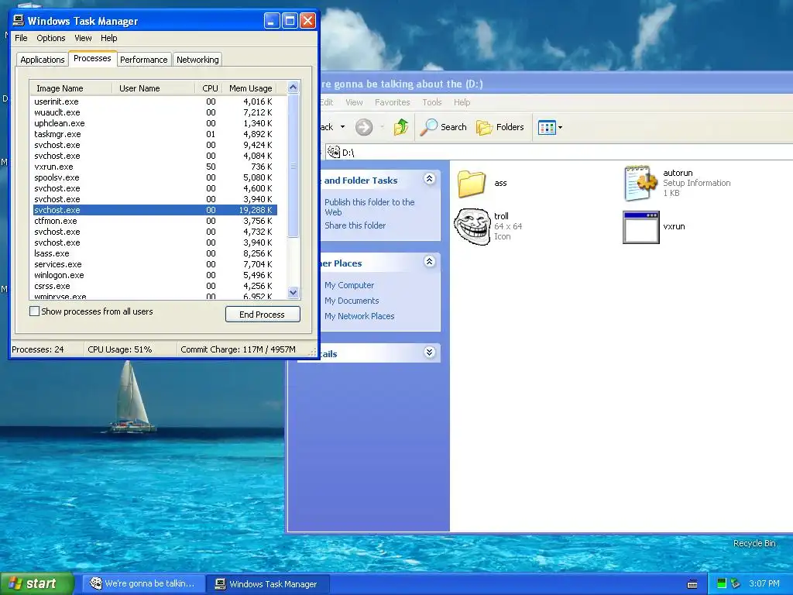793x595 pixels.
Task: Select the autorun setup information file
Action: (640, 183)
